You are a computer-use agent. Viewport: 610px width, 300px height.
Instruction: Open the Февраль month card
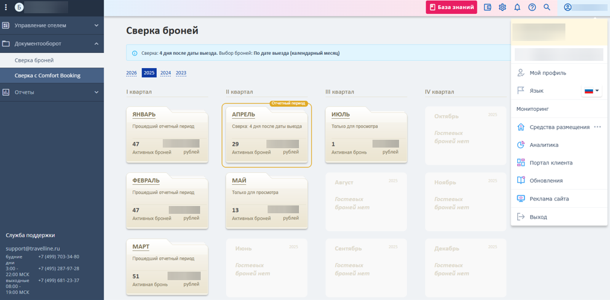(167, 201)
